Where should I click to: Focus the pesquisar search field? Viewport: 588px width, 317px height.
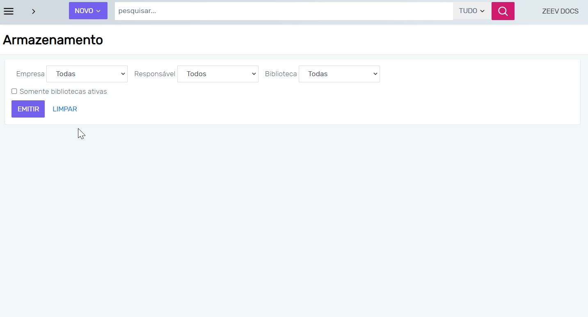pos(283,11)
